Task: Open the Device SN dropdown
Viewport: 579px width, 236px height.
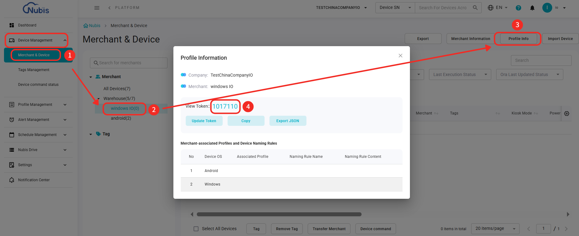Action: [x=395, y=8]
